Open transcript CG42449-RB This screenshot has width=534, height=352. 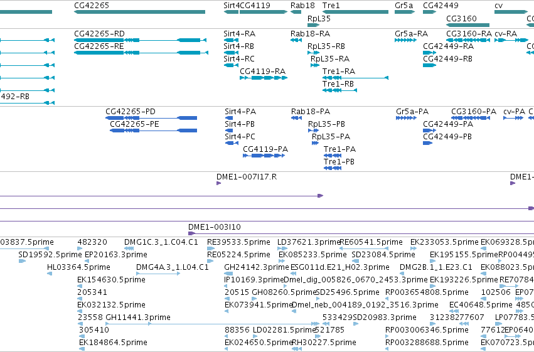pos(447,59)
